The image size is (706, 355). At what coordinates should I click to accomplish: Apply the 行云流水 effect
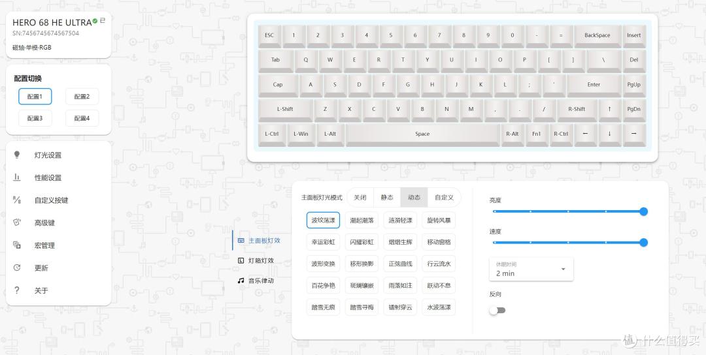(x=439, y=264)
